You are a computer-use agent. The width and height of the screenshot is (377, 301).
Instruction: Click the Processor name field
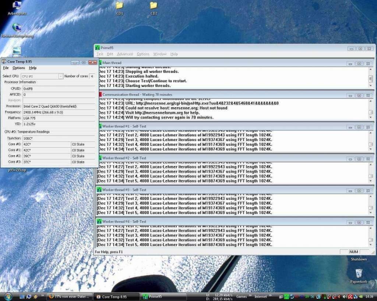[x=59, y=106]
